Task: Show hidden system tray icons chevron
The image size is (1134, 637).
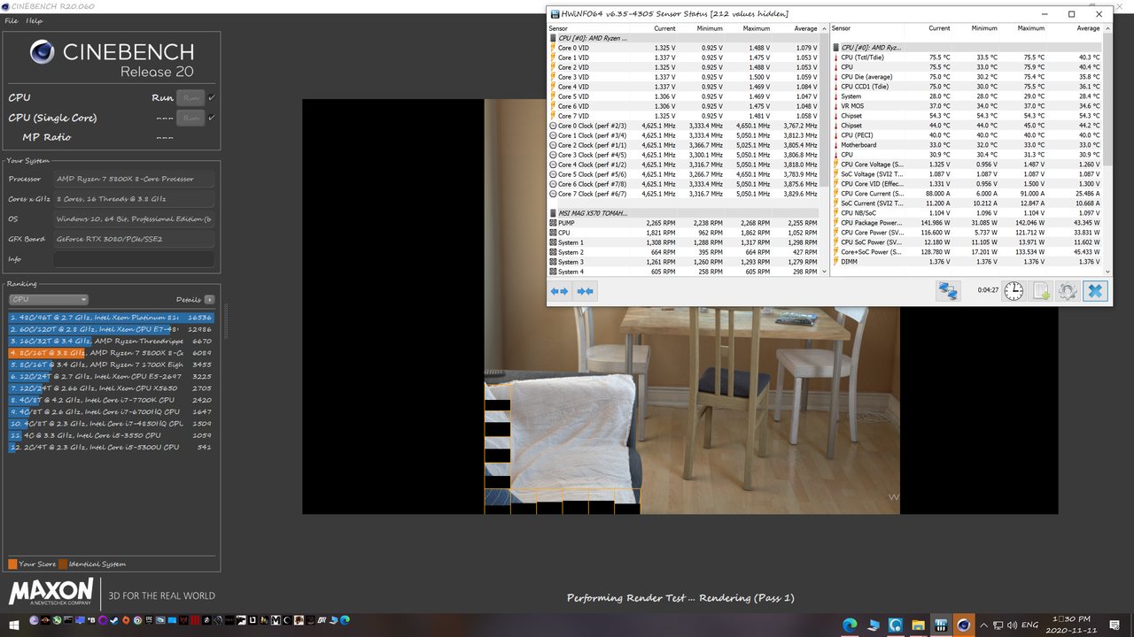Action: (x=985, y=625)
